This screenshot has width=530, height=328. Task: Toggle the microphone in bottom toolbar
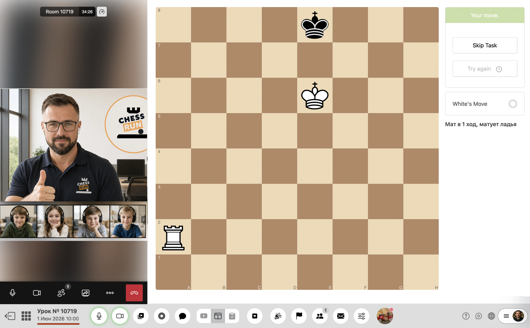click(x=99, y=316)
